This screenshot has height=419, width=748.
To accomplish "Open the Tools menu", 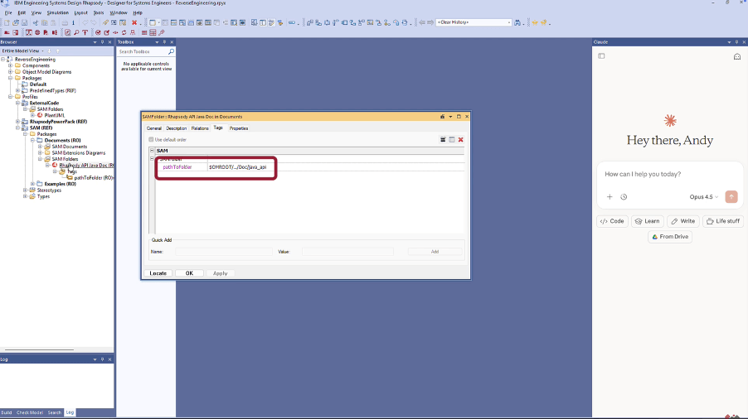I will (x=99, y=13).
